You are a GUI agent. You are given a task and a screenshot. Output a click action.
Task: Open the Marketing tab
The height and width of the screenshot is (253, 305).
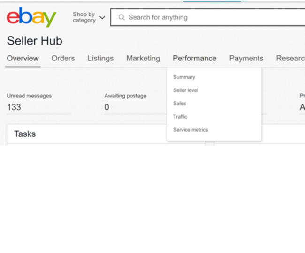(x=143, y=58)
